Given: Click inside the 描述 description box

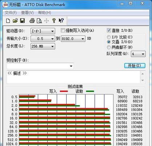Looking at the screenshot, I should click(x=73, y=77).
